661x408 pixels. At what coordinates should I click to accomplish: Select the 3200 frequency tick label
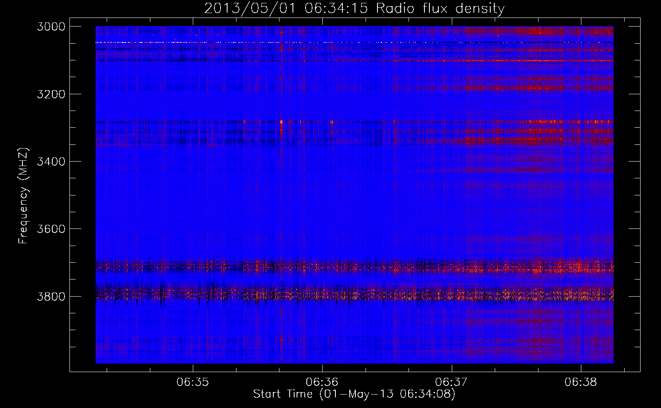pyautogui.click(x=51, y=94)
